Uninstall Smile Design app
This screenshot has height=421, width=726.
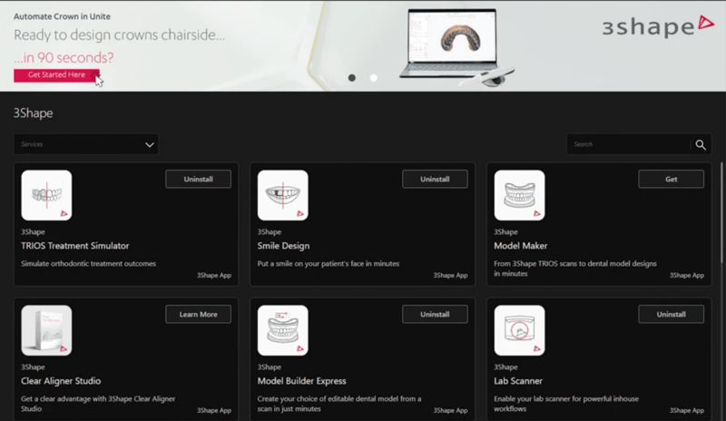[435, 180]
